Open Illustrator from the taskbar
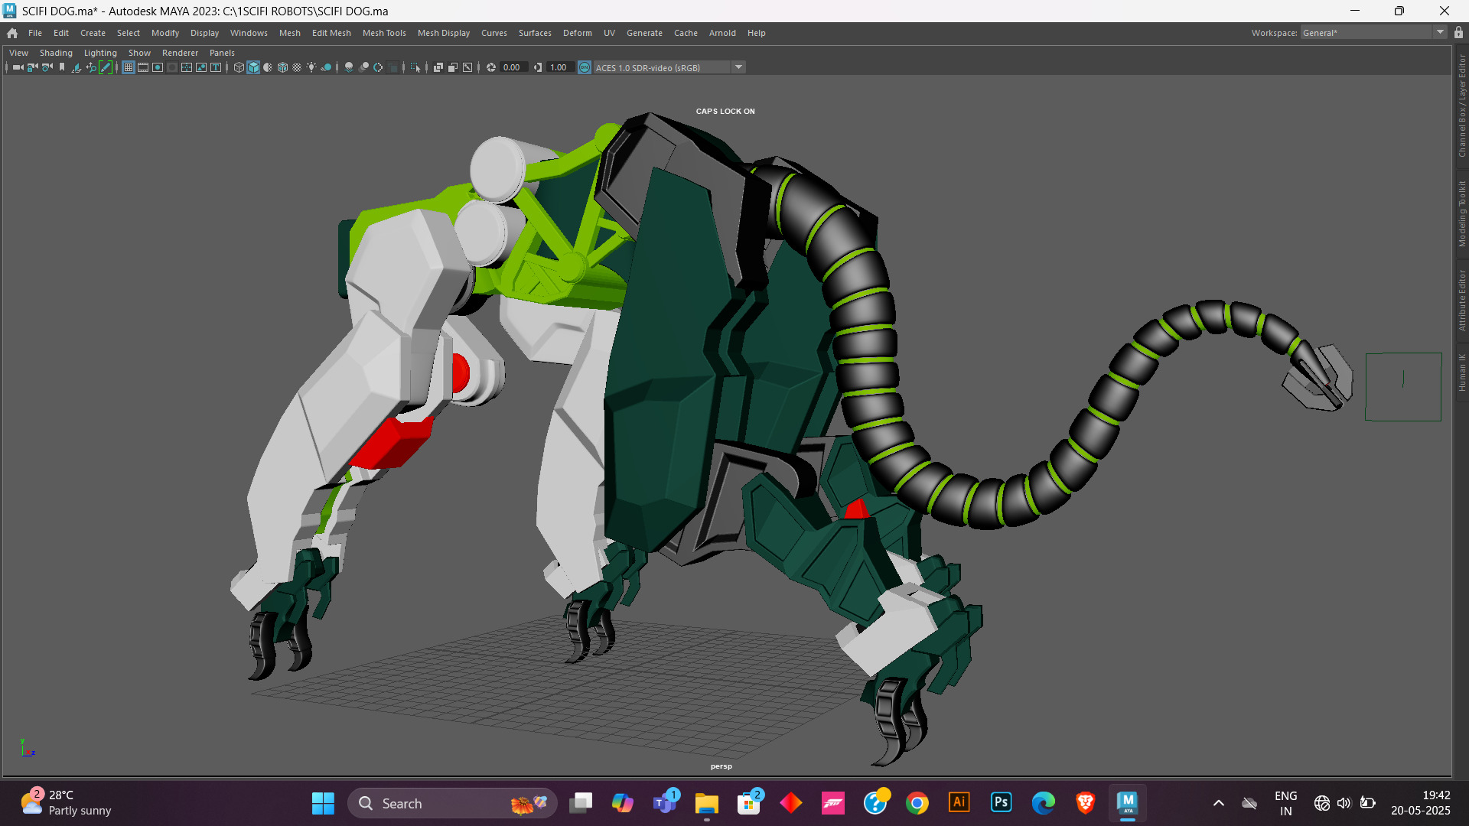1469x826 pixels. 959,802
